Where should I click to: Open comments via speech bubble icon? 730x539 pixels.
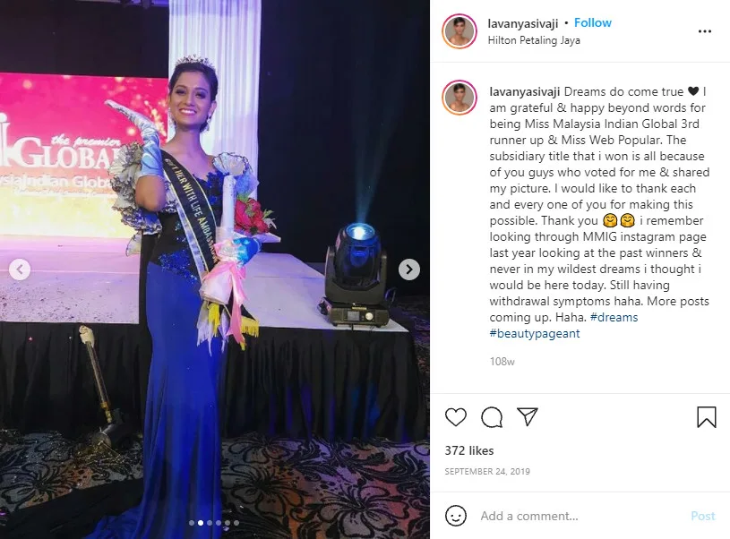pyautogui.click(x=492, y=416)
